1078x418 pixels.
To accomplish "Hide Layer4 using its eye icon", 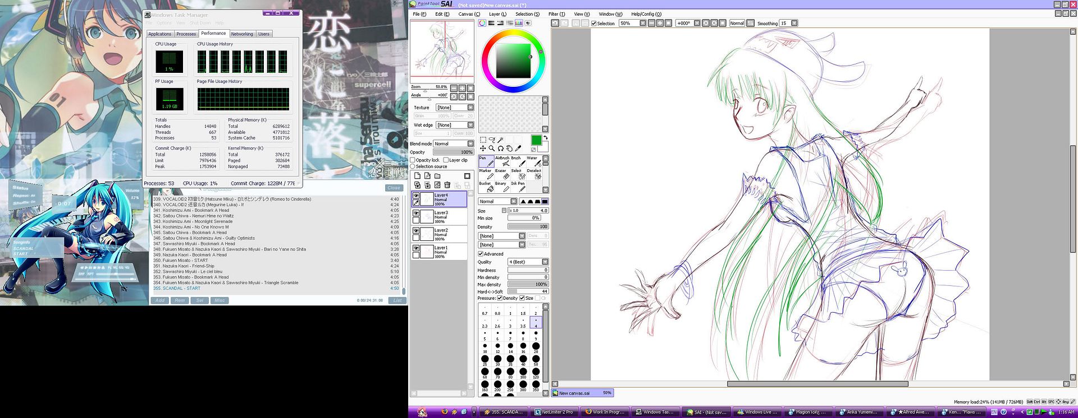I will [x=416, y=196].
